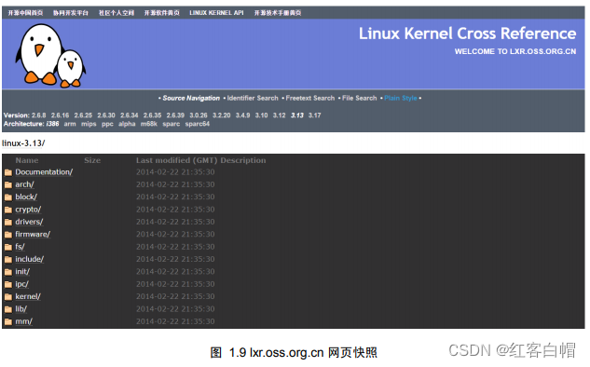Select kernel version 3.0.26
This screenshot has height=367, width=590.
(x=199, y=116)
